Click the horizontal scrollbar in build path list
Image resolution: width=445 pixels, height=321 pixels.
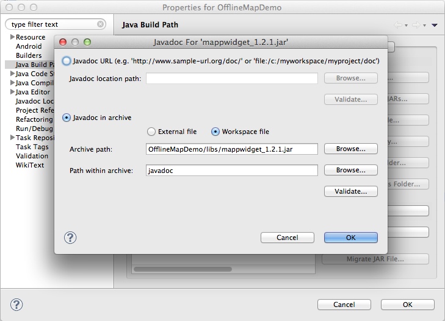(183, 269)
